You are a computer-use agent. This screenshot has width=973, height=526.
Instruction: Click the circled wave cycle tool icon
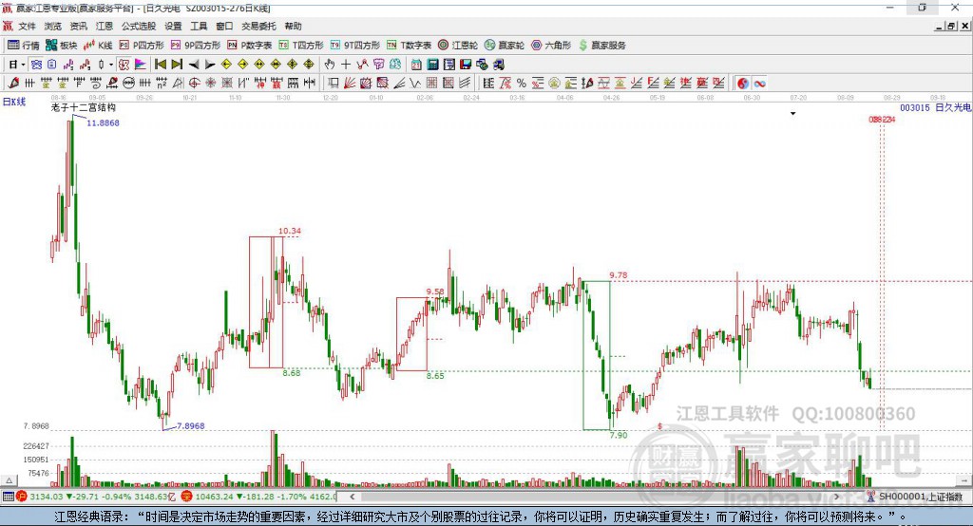click(x=128, y=83)
